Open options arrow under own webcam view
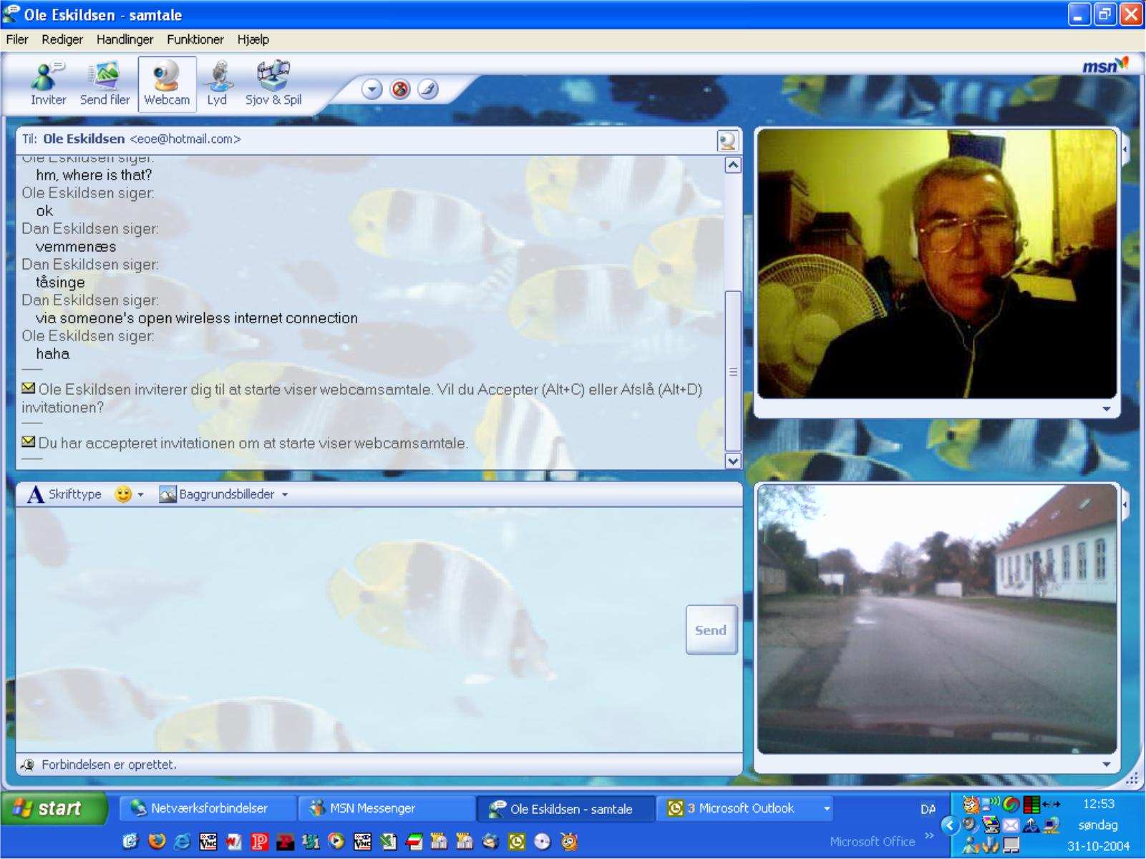The image size is (1146, 859). [x=1107, y=765]
